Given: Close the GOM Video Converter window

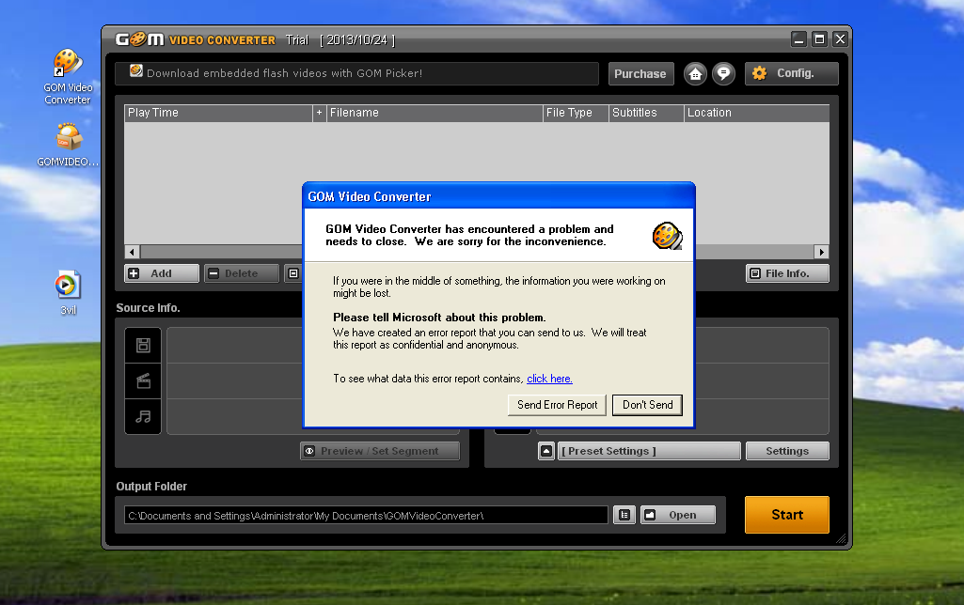Looking at the screenshot, I should [x=841, y=39].
